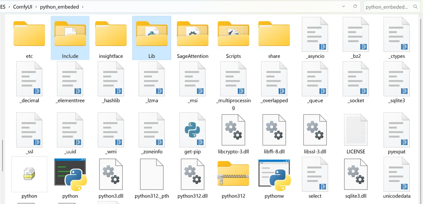Select the _socket file
Image resolution: width=423 pixels, height=204 pixels.
coord(356,82)
